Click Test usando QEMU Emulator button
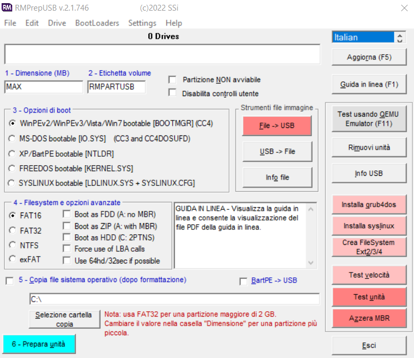 click(369, 119)
